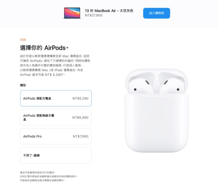Click the orange 促銷 label
Image resolution: width=218 pixels, height=185 pixels.
(23, 40)
